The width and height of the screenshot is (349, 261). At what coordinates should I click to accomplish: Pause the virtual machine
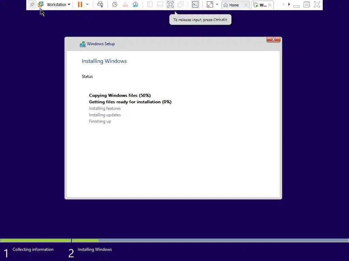(x=80, y=4)
